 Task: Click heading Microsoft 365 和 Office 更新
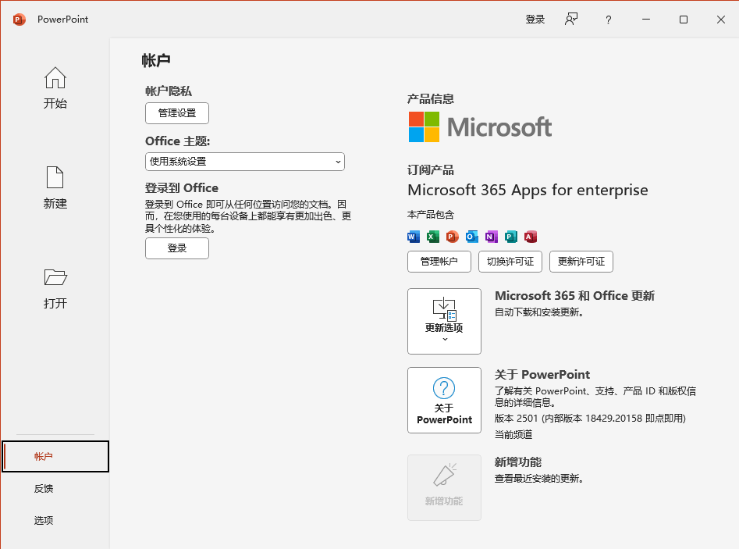point(574,296)
